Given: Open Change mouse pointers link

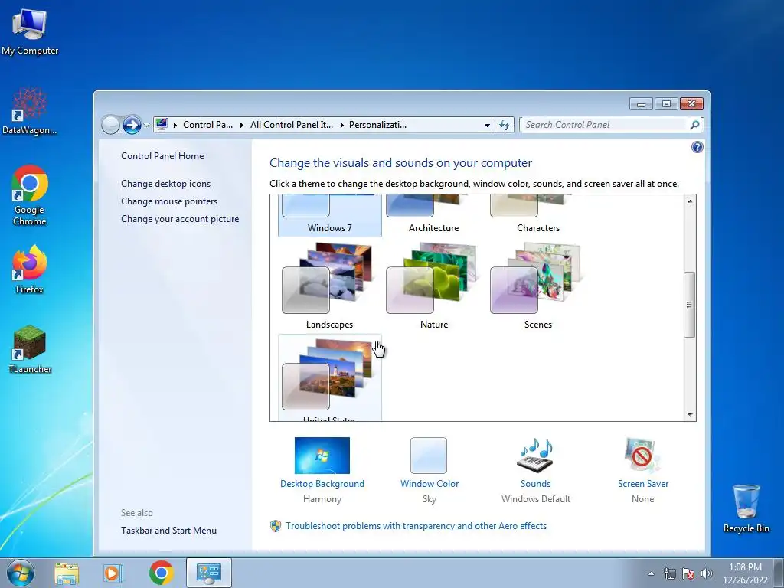Looking at the screenshot, I should coord(169,201).
